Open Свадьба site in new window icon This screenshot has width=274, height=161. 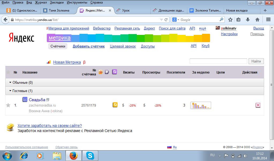pos(48,100)
